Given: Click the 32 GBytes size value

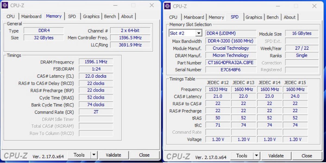Looking at the screenshot, I should pyautogui.click(x=44, y=38).
